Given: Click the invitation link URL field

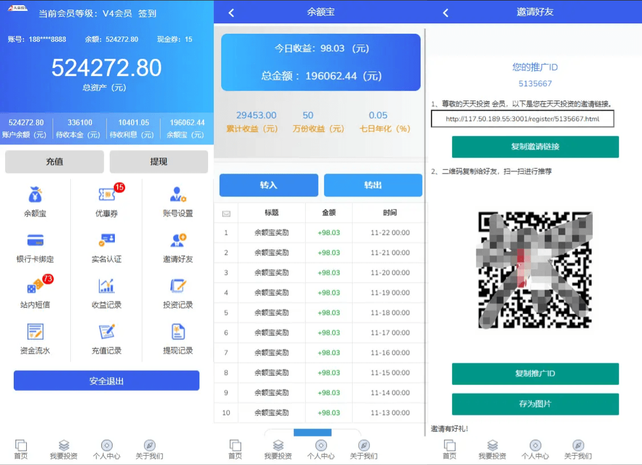Looking at the screenshot, I should pos(523,119).
